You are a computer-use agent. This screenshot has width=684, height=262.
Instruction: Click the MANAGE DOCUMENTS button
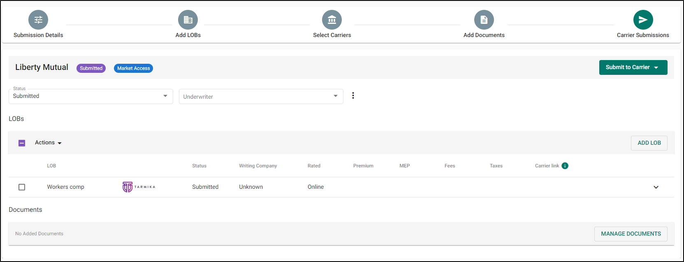click(x=631, y=234)
